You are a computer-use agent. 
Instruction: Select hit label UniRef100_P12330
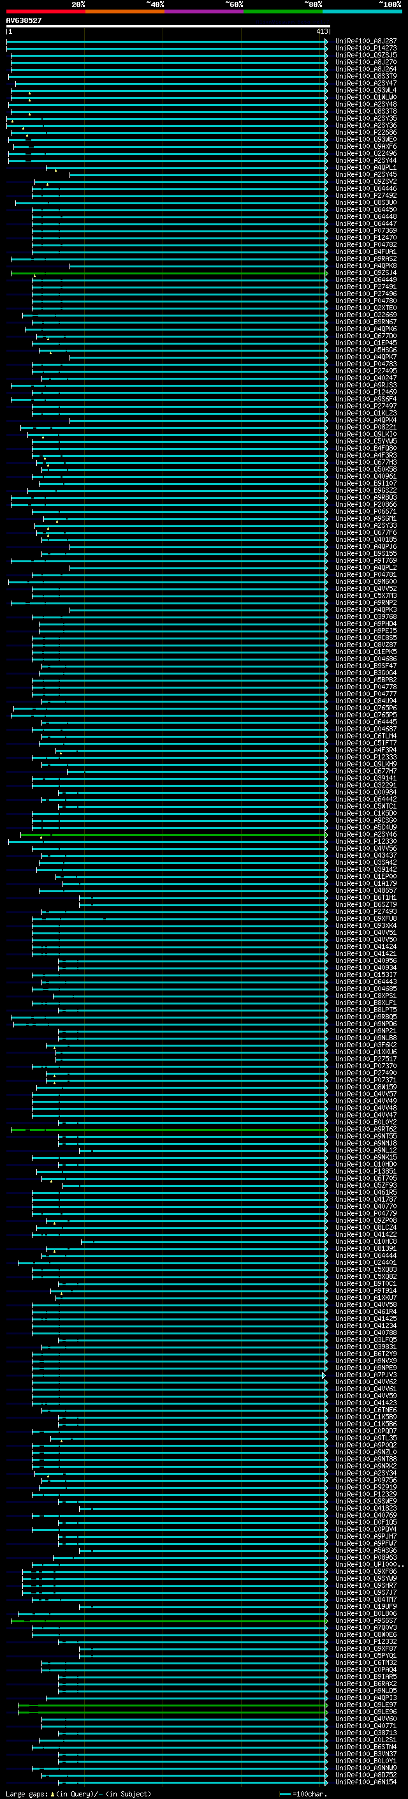(x=366, y=842)
